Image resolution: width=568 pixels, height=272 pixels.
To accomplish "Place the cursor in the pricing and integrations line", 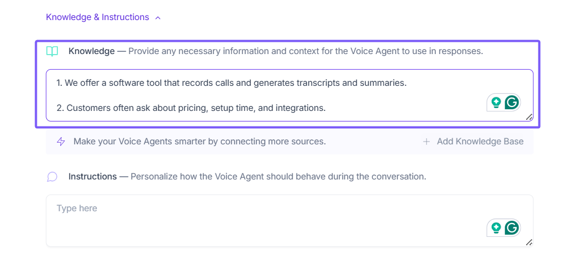I will point(196,108).
